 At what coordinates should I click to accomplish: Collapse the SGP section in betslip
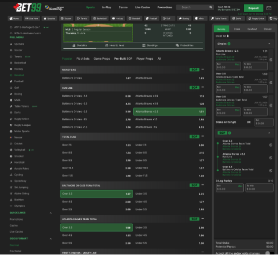click(270, 133)
